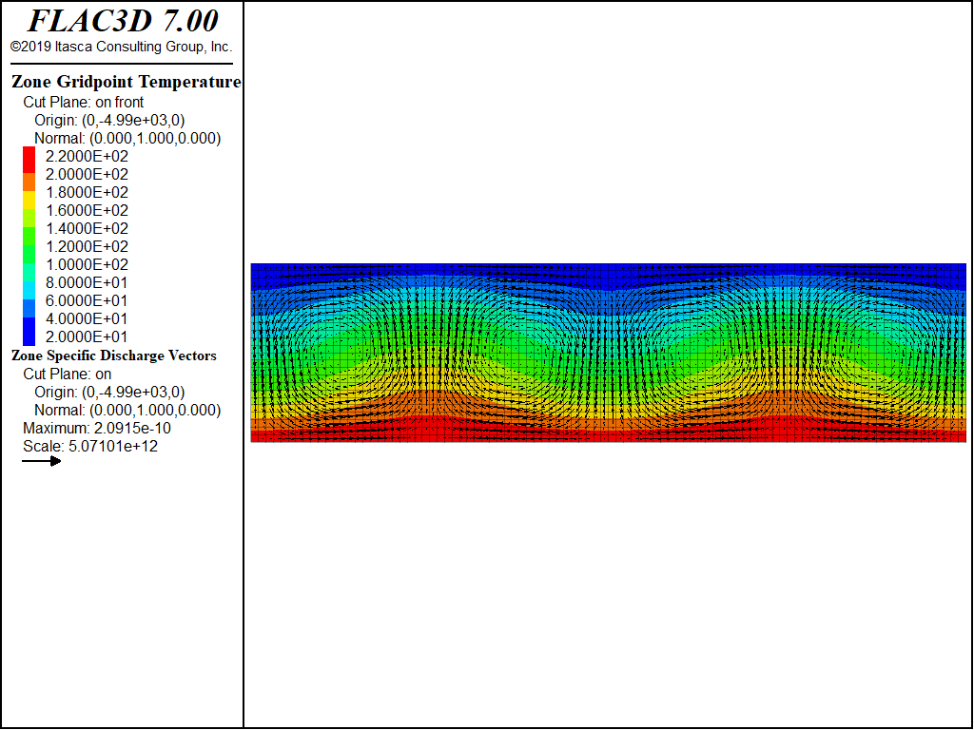Select the 2.2000E+02 legend value
This screenshot has width=974, height=730.
pyautogui.click(x=87, y=156)
